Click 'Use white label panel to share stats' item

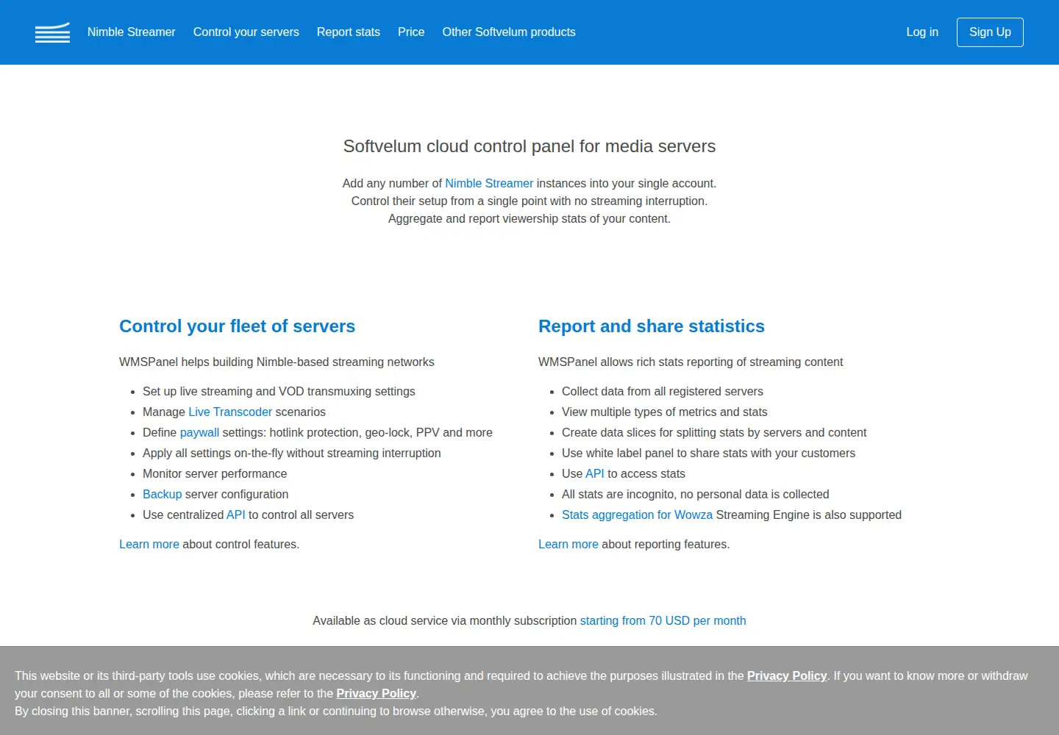click(708, 453)
